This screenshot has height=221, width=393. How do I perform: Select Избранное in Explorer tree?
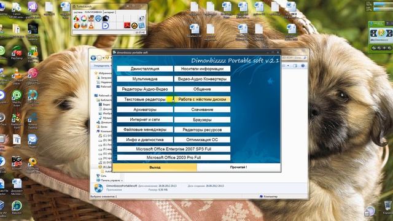click(103, 73)
